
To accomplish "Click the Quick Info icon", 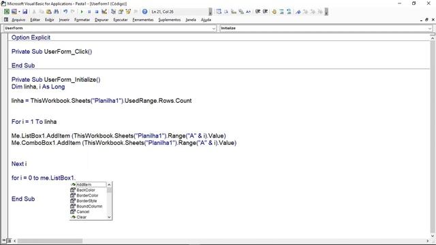I will 234,12.
